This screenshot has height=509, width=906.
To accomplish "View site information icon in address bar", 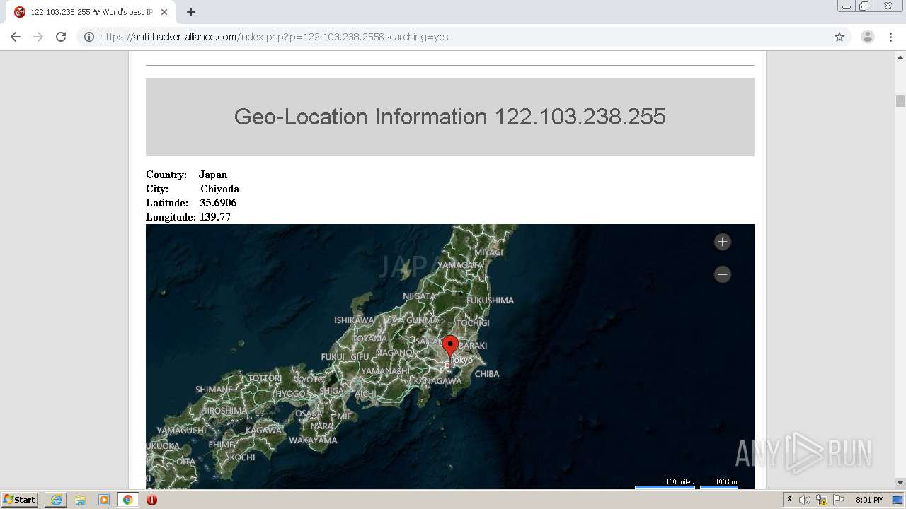I will pos(88,37).
